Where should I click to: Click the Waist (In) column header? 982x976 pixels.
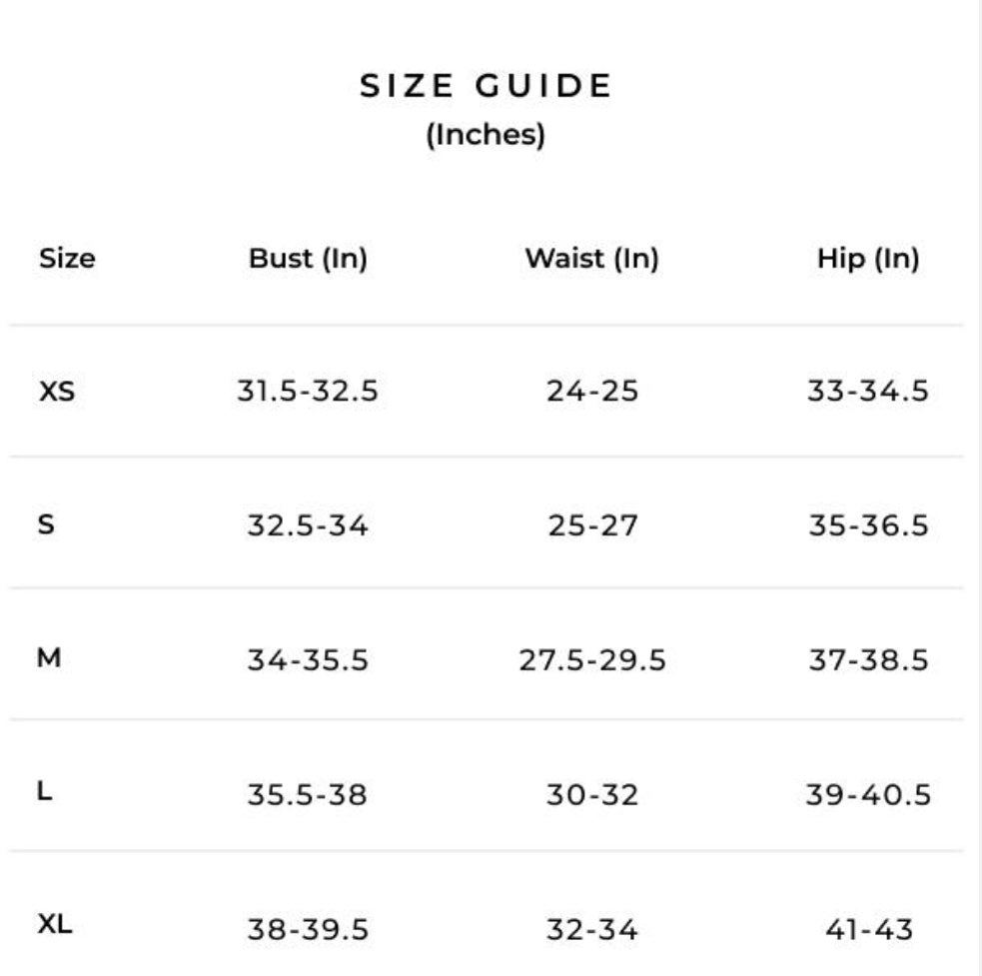[x=591, y=259]
